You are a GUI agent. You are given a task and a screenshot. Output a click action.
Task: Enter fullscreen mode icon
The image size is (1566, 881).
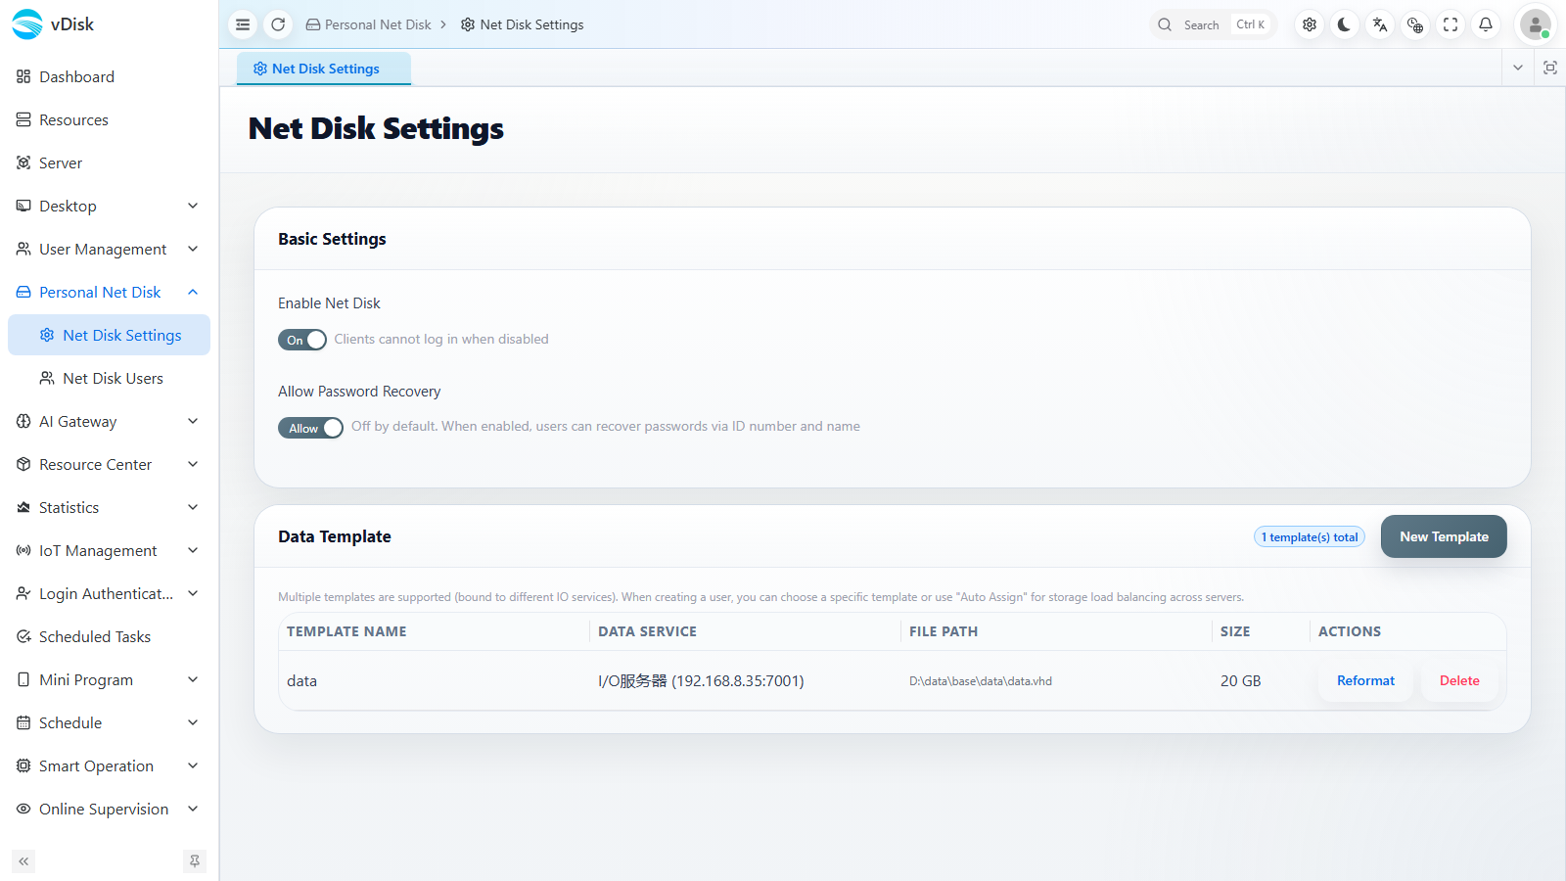tap(1451, 24)
